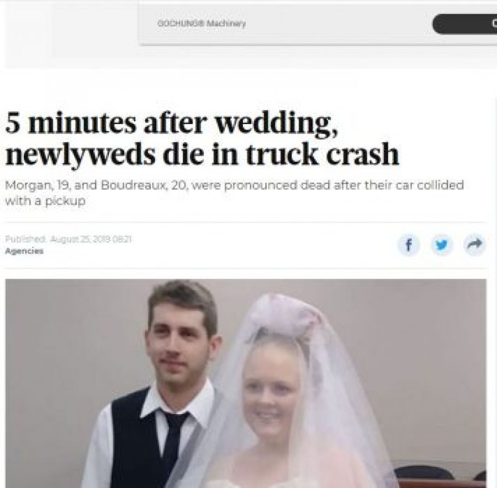Click the word 'pickup' in the summary
The width and height of the screenshot is (497, 488).
(65, 202)
